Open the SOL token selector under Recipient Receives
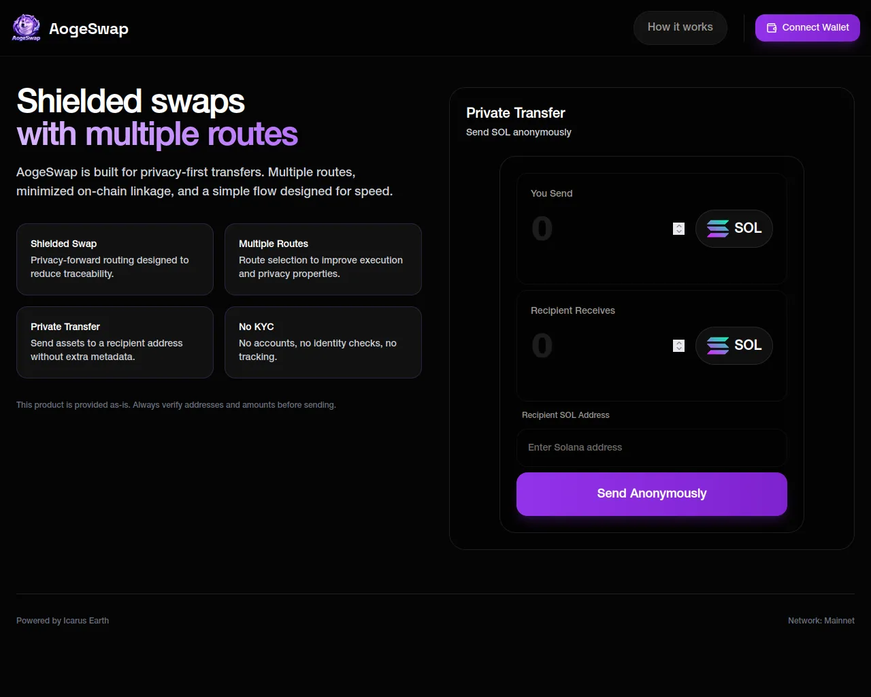The height and width of the screenshot is (697, 871). coord(734,346)
